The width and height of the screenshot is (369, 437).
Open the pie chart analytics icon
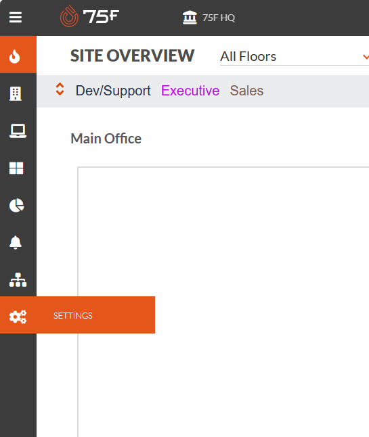(17, 206)
